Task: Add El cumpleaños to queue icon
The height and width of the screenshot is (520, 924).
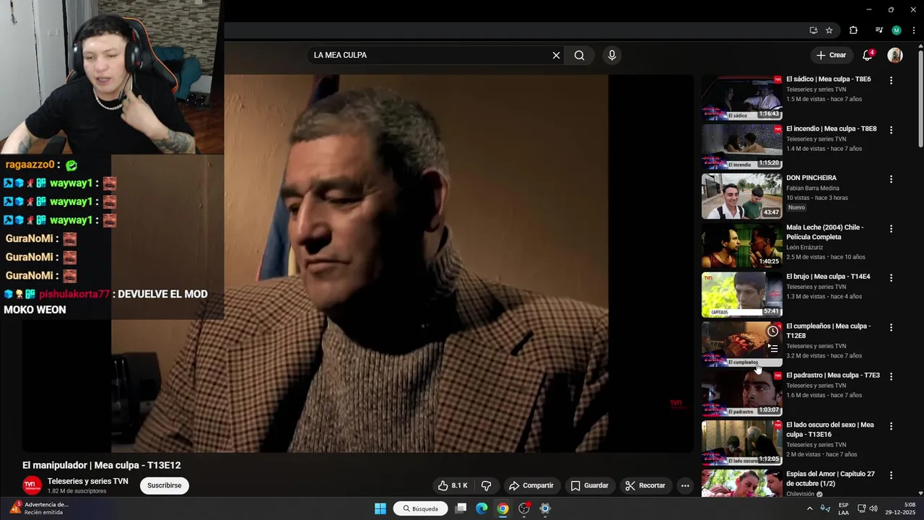Action: 772,349
